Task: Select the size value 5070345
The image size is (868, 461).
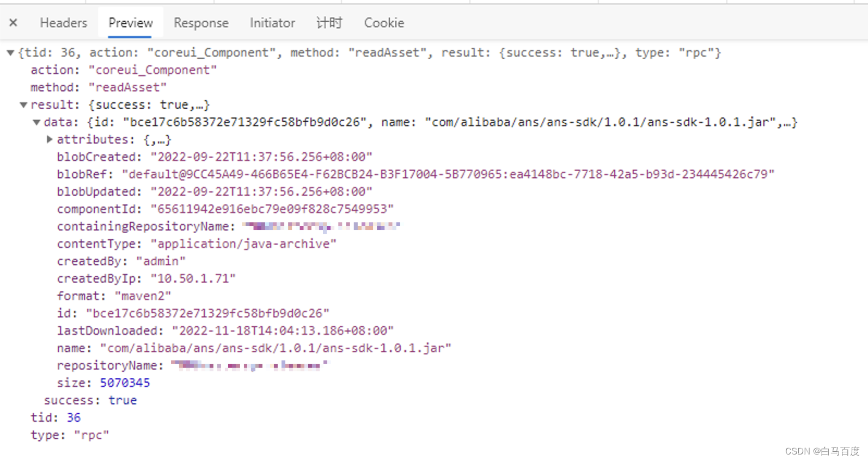Action: (x=125, y=383)
